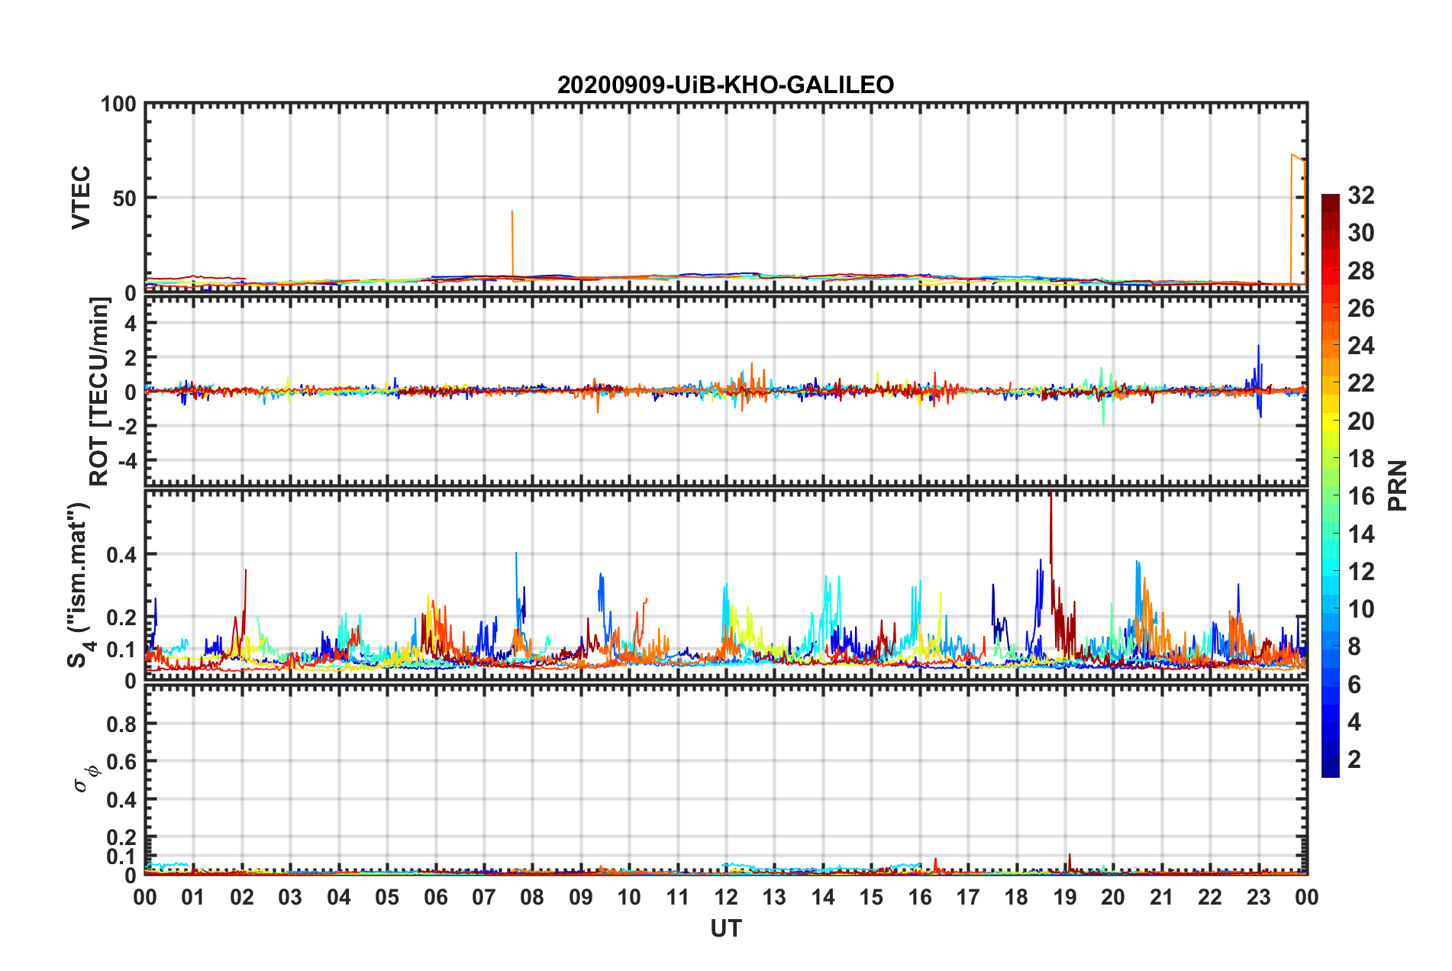The height and width of the screenshot is (971, 1452).
Task: Click colorbar tick label 32
Action: [1360, 195]
